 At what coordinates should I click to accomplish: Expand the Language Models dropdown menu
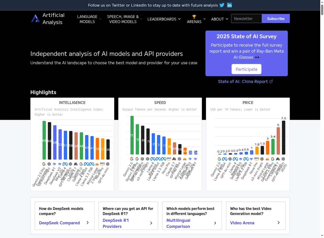click(87, 19)
